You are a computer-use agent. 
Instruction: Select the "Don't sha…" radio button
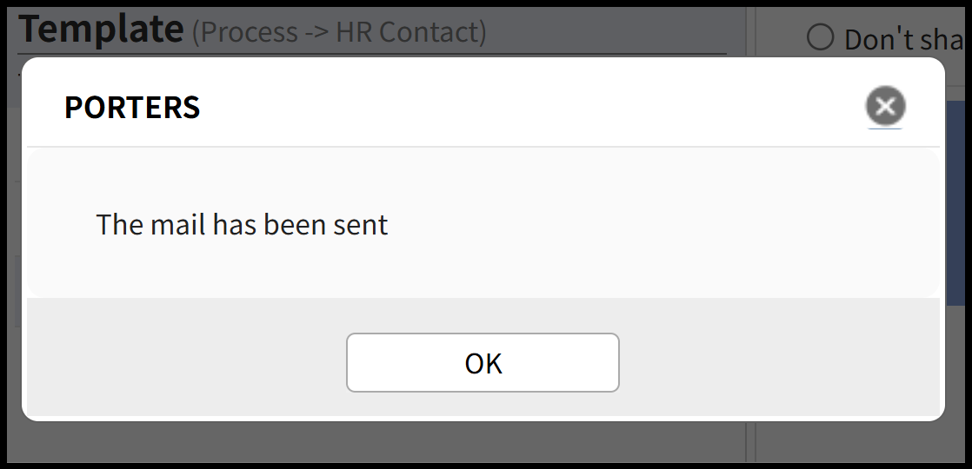(820, 38)
